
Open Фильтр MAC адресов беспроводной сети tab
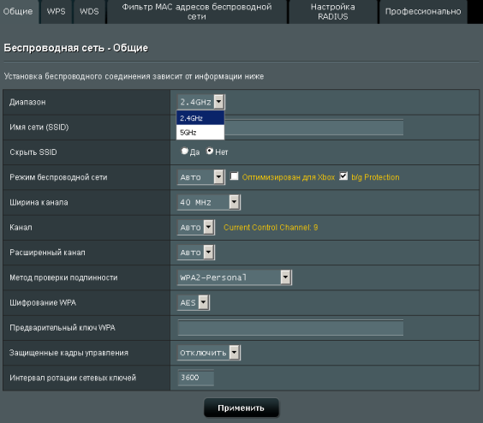pyautogui.click(x=197, y=12)
